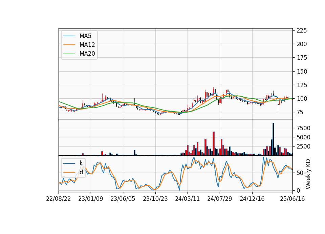Click the k legend entry
The height and width of the screenshot is (234, 325).
pos(73,163)
